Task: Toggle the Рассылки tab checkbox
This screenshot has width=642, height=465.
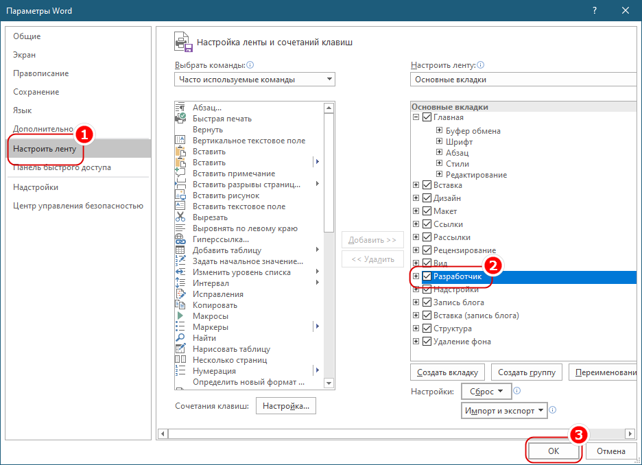Action: point(427,237)
